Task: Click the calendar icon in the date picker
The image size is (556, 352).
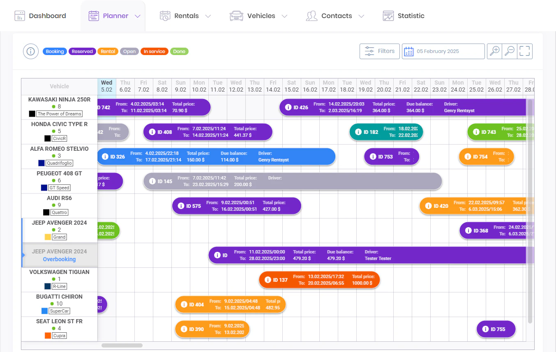Action: pos(409,51)
